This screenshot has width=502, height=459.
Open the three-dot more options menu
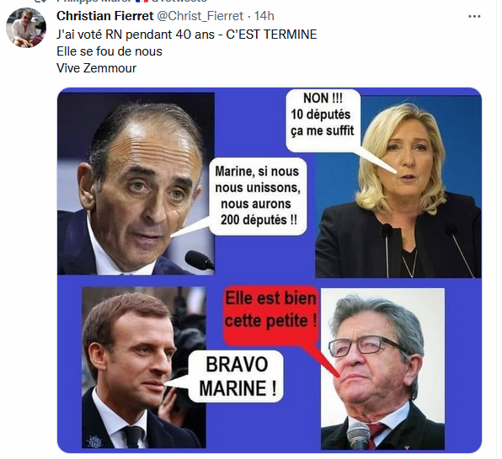pyautogui.click(x=474, y=16)
